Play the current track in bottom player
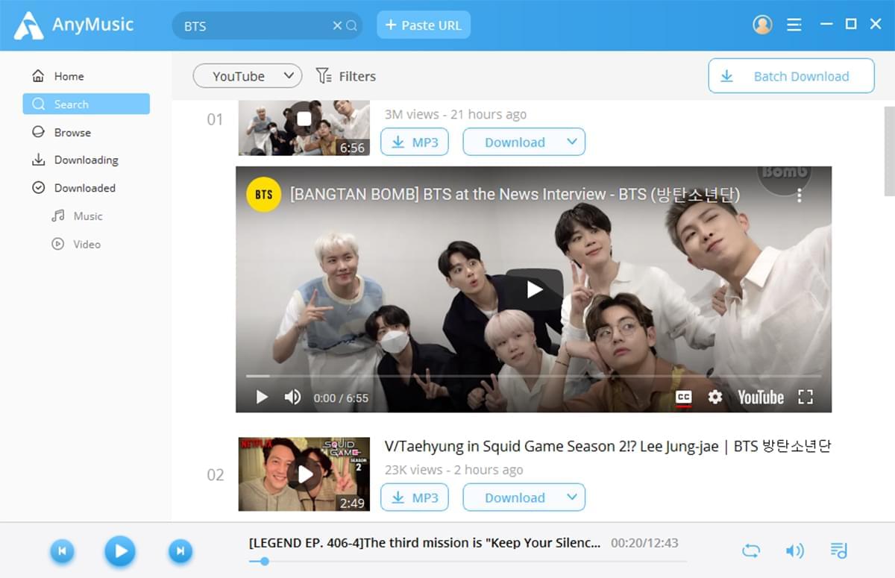 click(120, 551)
